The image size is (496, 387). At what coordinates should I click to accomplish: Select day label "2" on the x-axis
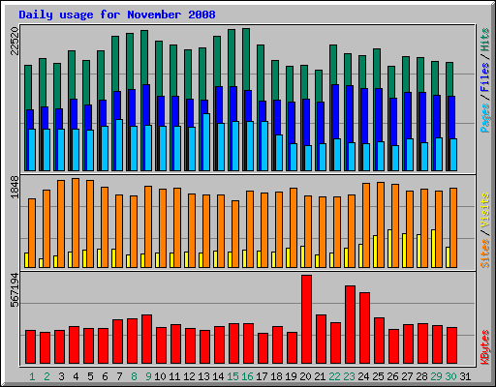(46, 376)
